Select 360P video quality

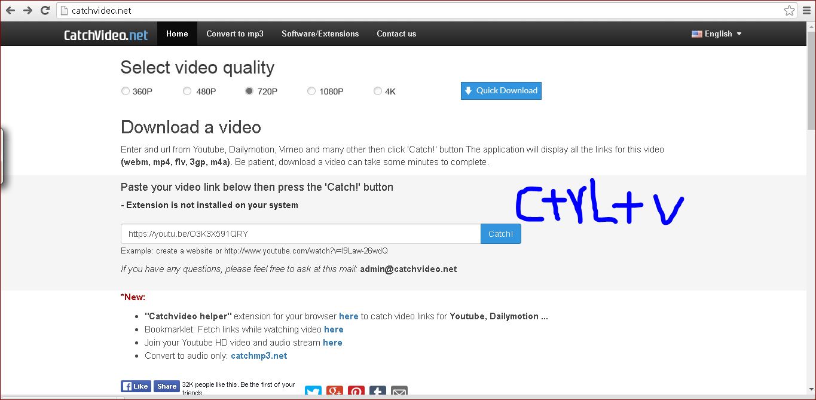[125, 91]
